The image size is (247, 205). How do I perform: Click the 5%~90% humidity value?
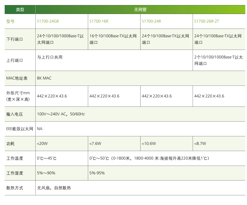(x=46, y=173)
